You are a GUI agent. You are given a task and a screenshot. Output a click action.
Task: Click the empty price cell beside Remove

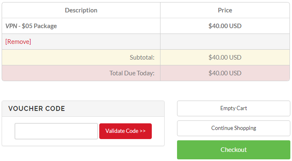[x=225, y=41]
